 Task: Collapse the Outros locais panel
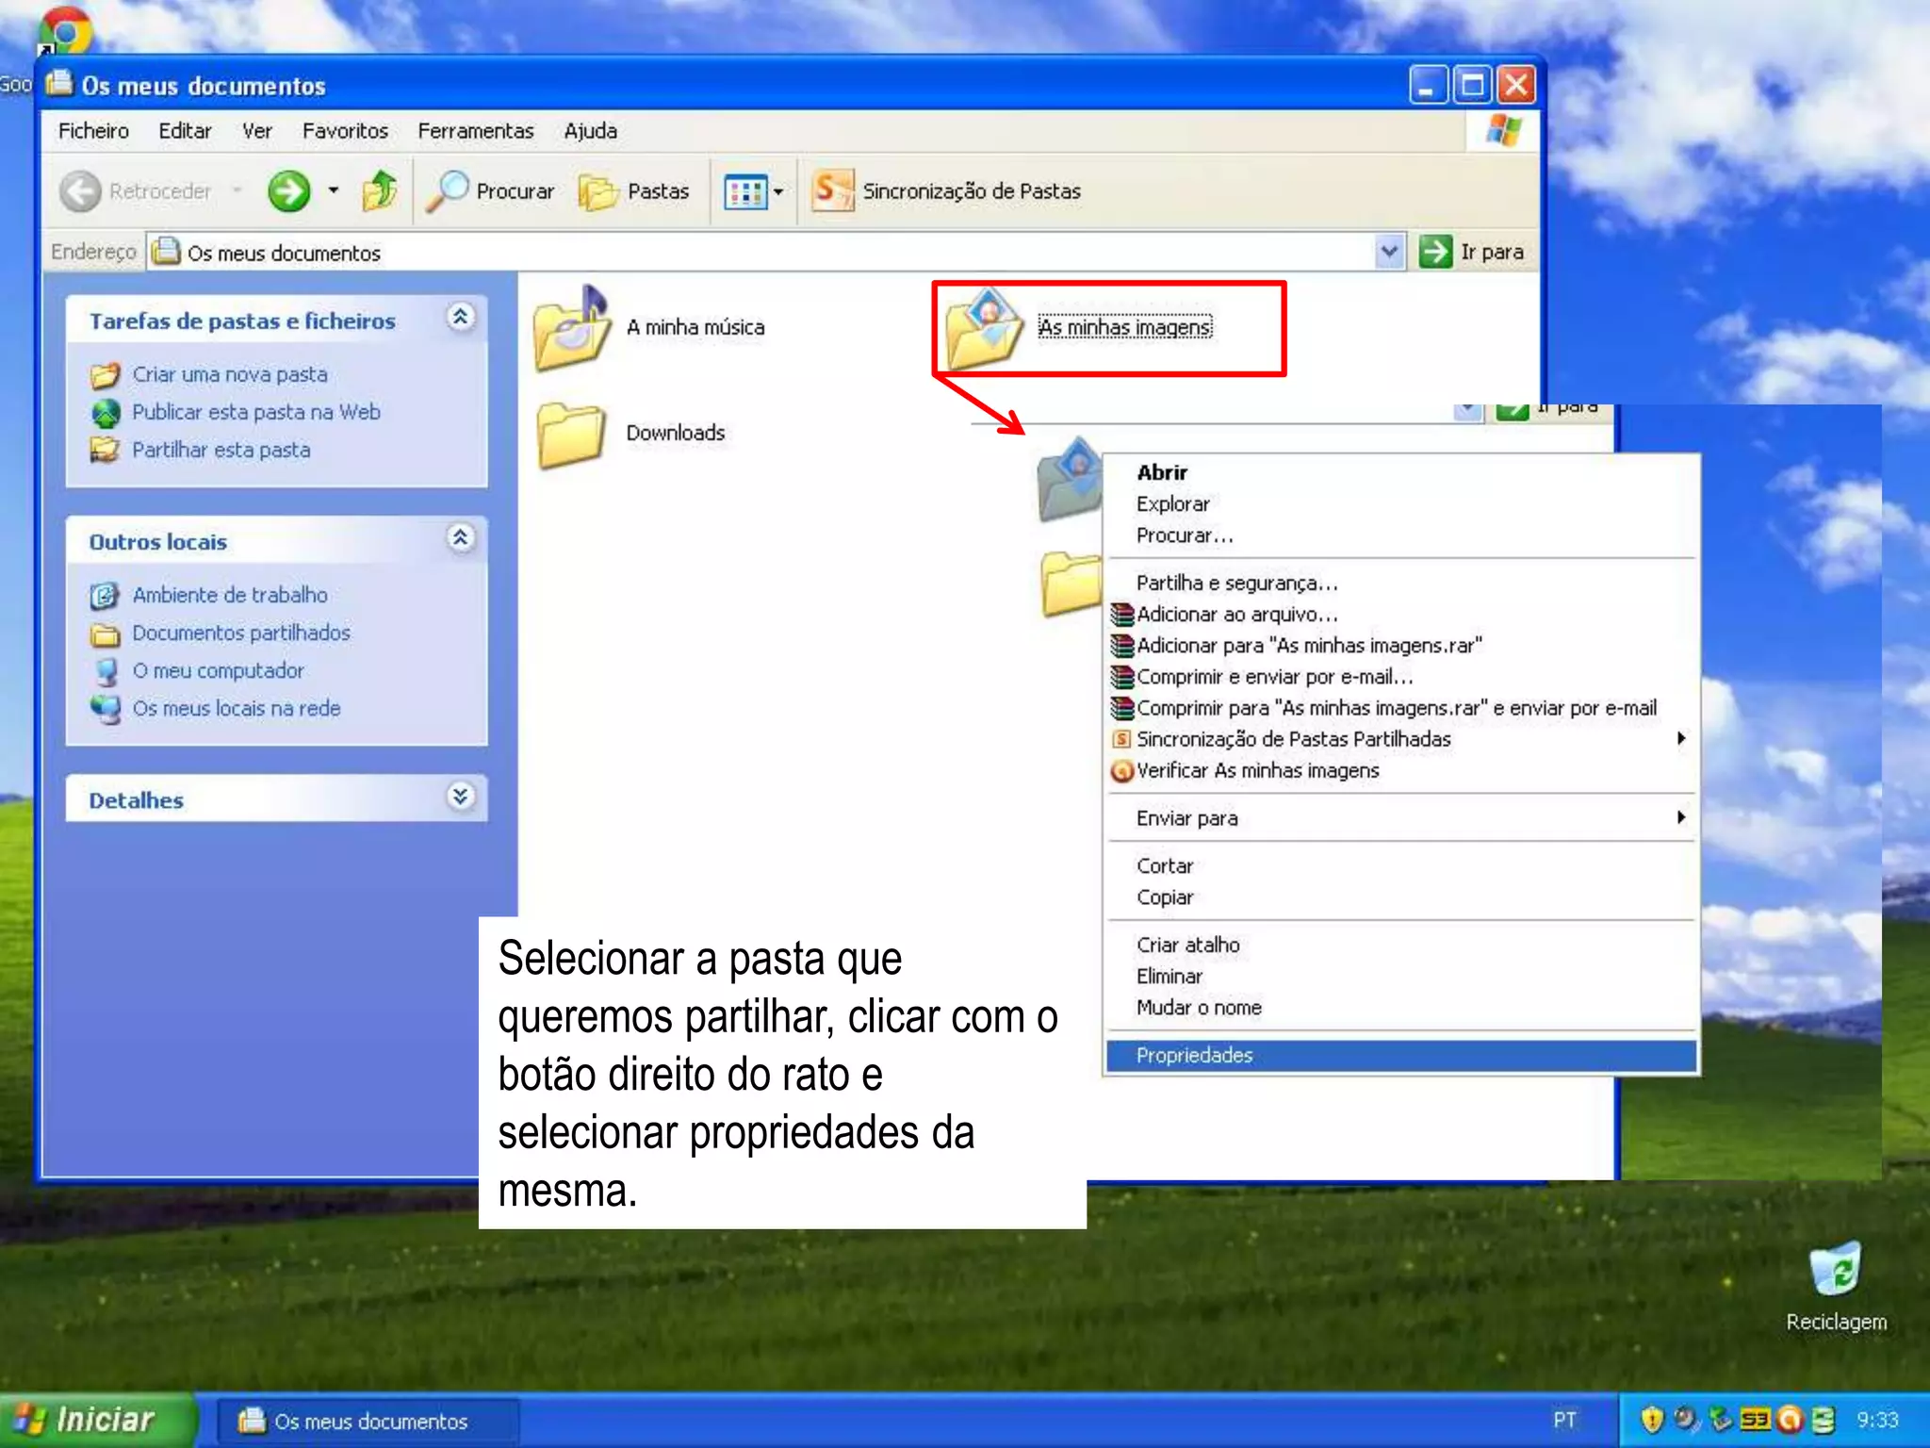click(x=460, y=538)
